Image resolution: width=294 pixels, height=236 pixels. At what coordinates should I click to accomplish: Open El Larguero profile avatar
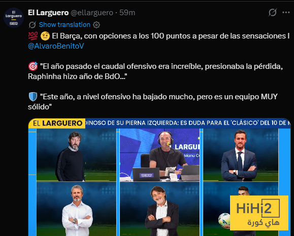click(x=14, y=18)
